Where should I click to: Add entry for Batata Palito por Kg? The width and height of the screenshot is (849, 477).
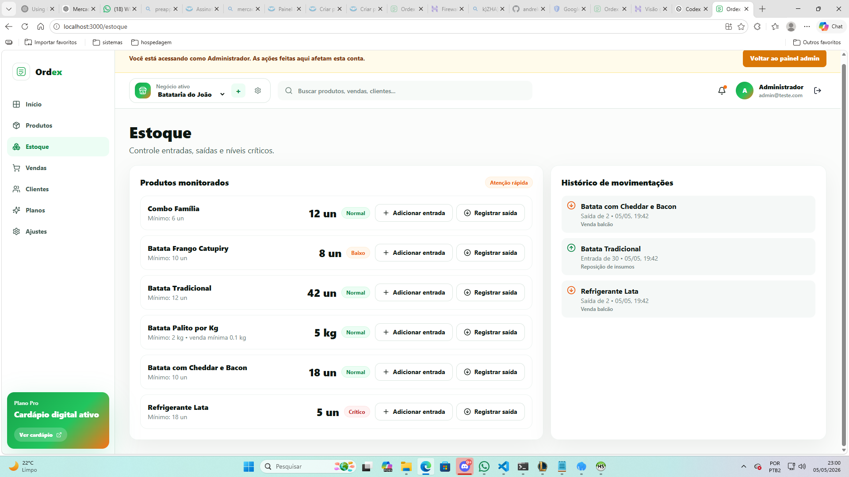tap(414, 332)
